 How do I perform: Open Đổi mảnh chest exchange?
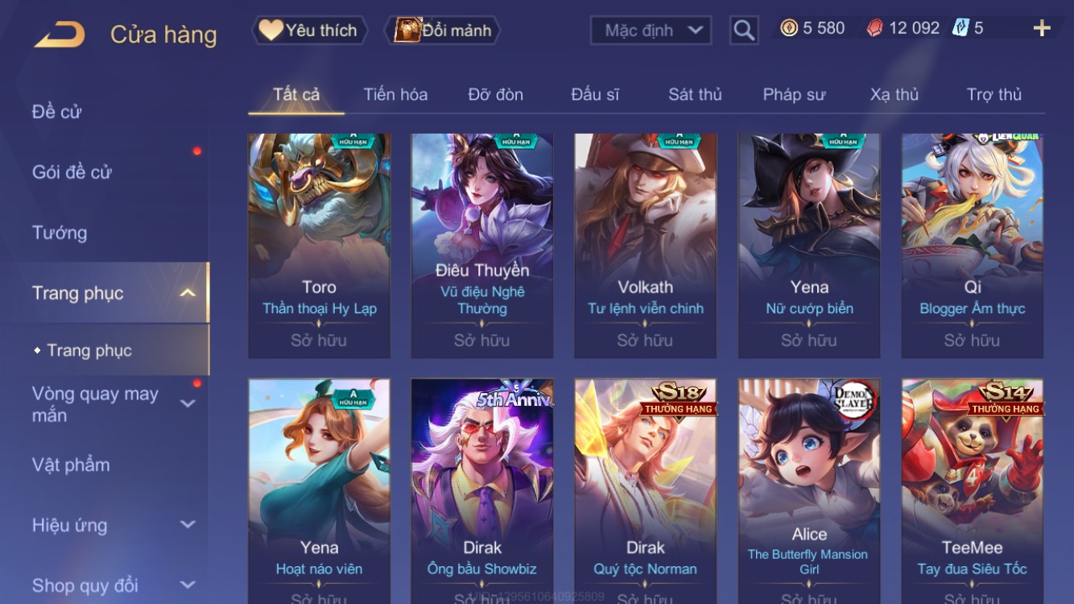tap(443, 31)
